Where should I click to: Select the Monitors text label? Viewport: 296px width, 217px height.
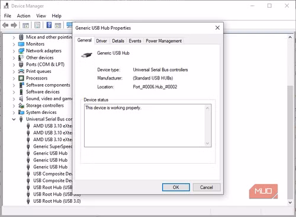click(x=36, y=44)
